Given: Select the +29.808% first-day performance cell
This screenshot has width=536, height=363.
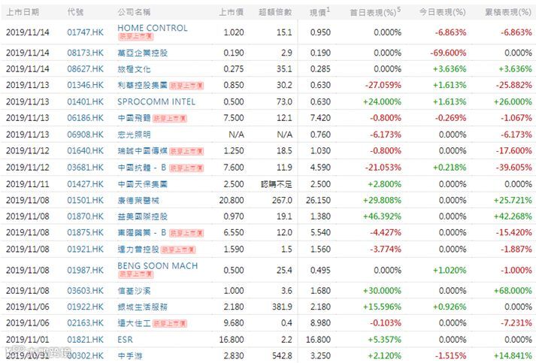Looking at the screenshot, I should point(382,201).
